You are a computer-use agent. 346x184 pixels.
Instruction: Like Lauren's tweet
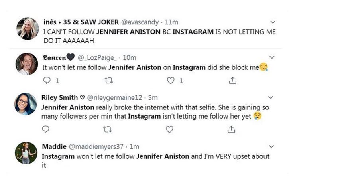coord(171,81)
